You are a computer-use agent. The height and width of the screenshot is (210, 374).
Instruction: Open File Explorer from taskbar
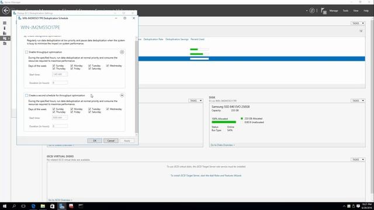[43, 206]
